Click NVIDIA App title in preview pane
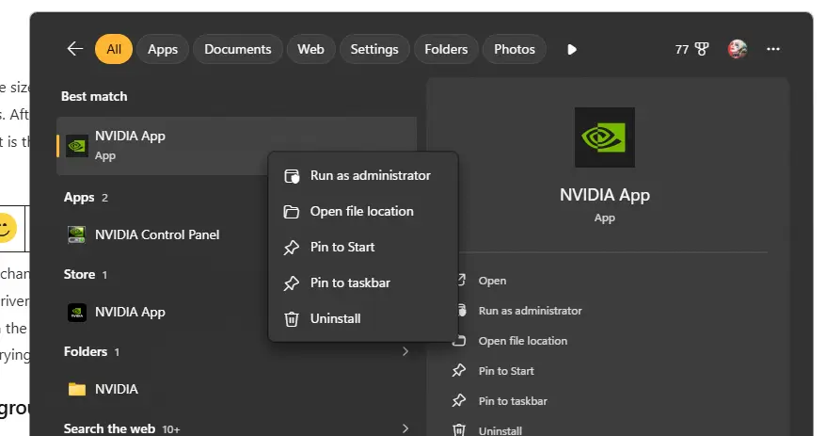Screen dimensions: 826x436 (605, 195)
